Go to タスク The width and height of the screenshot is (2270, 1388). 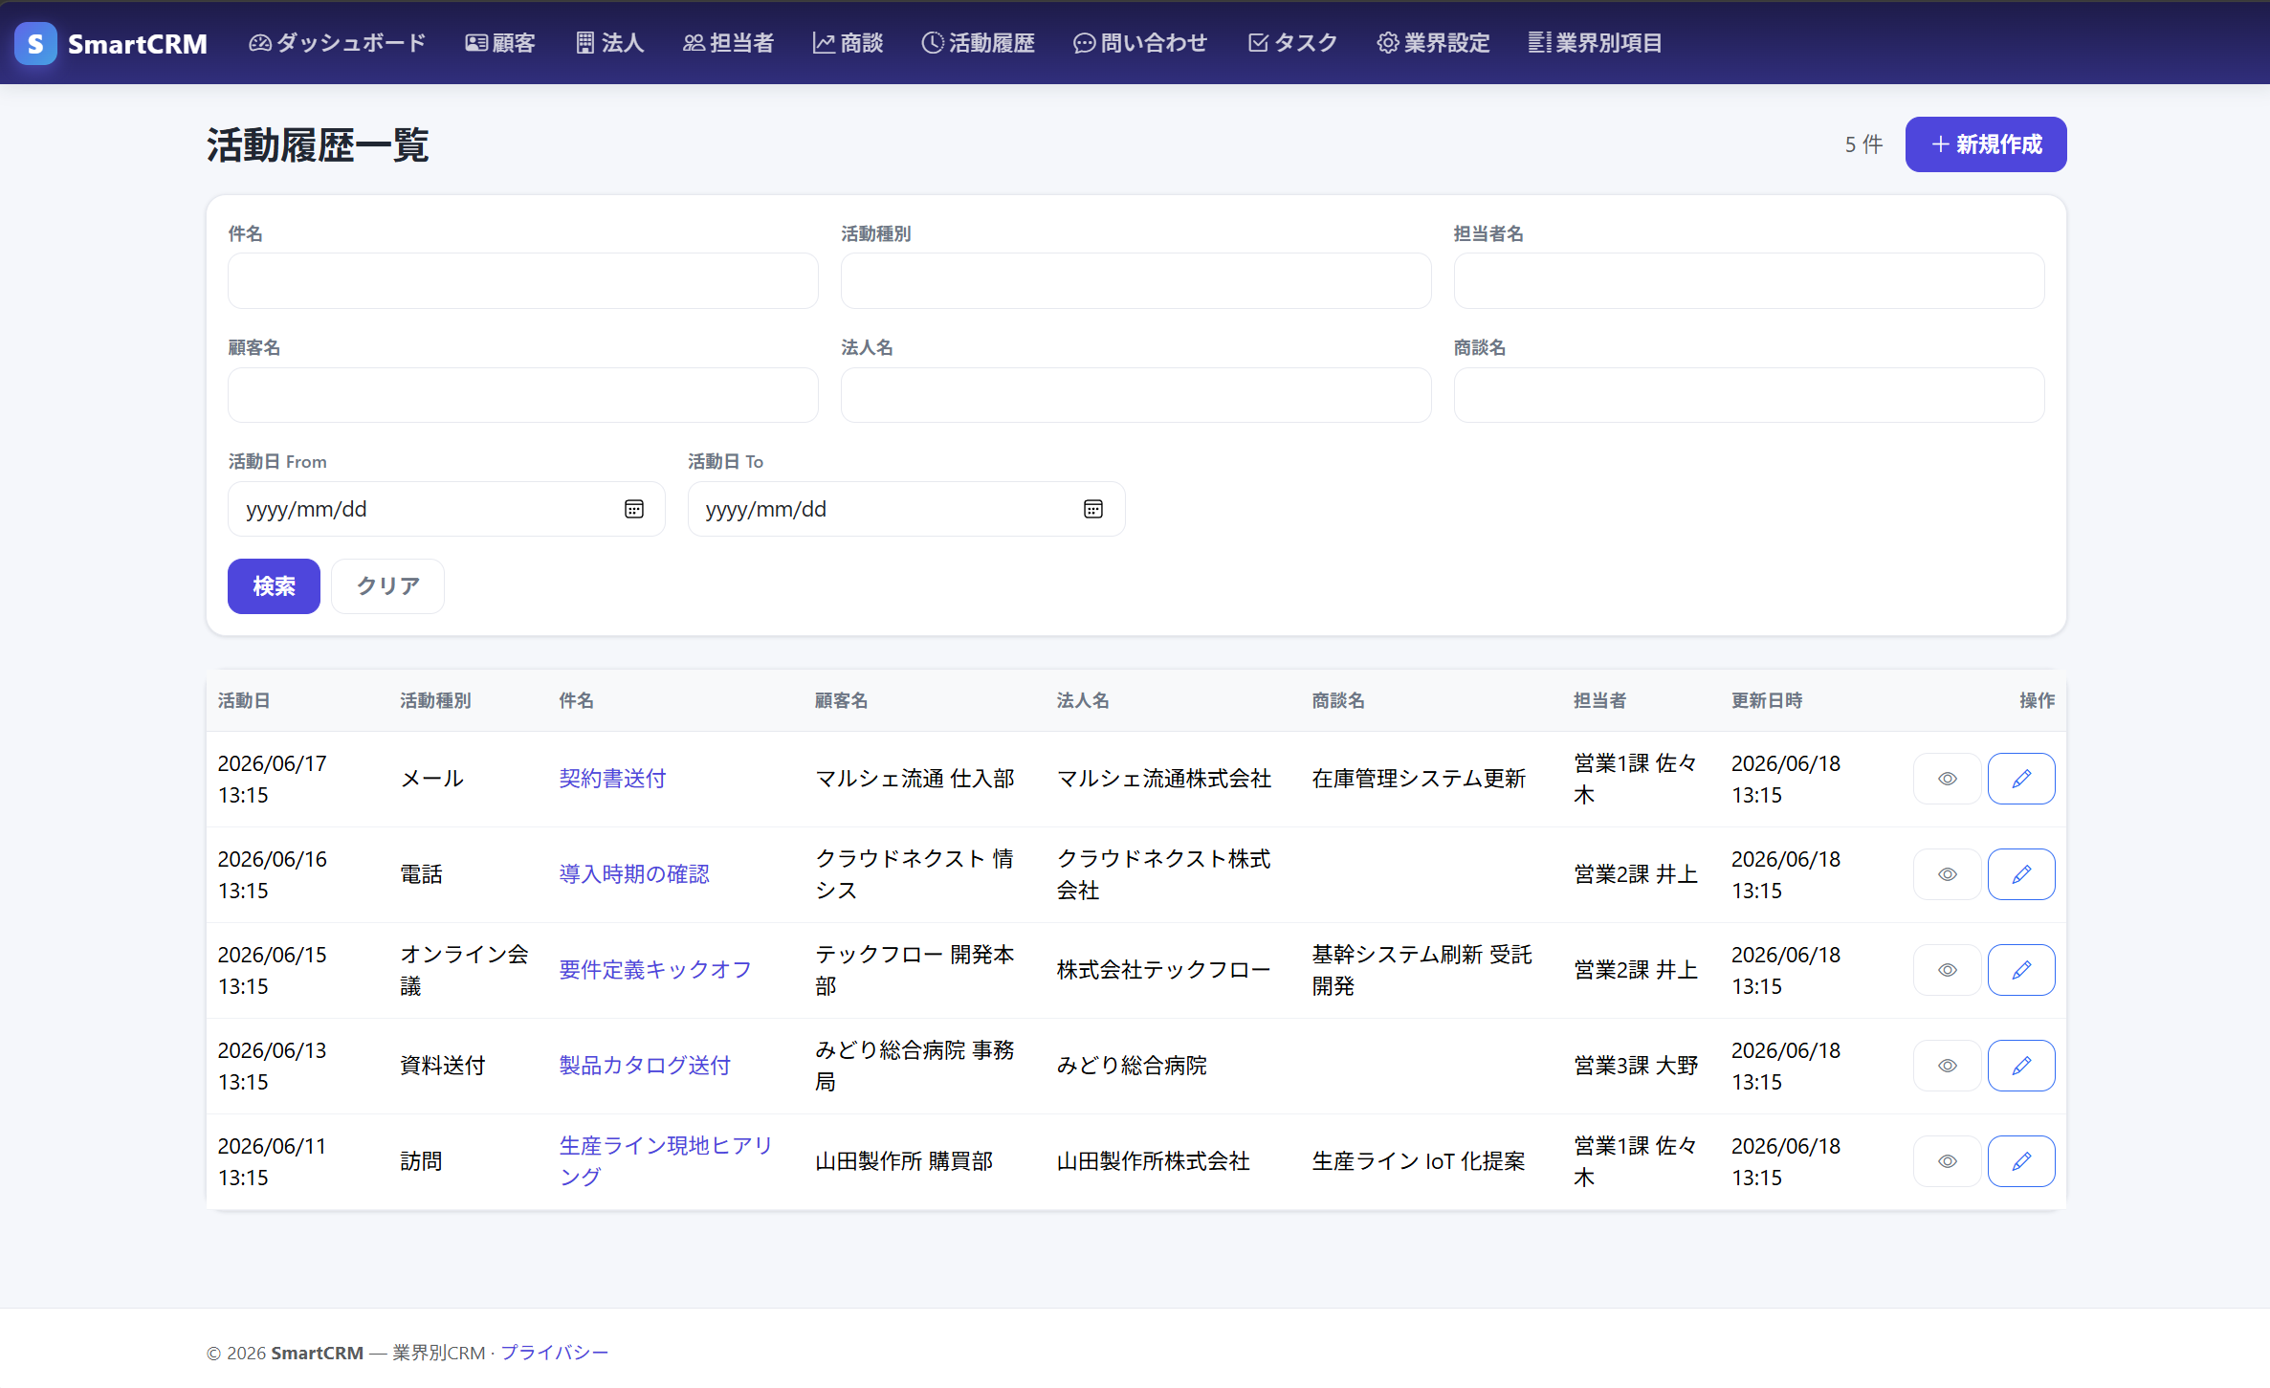coord(1292,43)
